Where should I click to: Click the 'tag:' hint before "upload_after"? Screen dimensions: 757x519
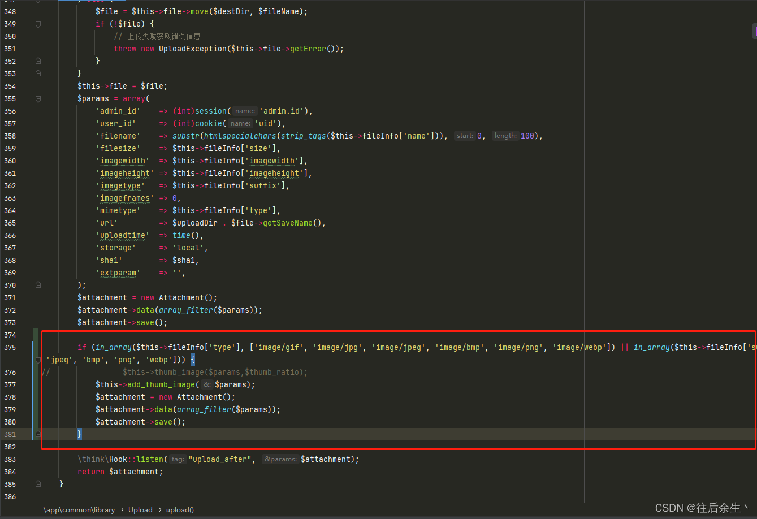click(x=178, y=459)
